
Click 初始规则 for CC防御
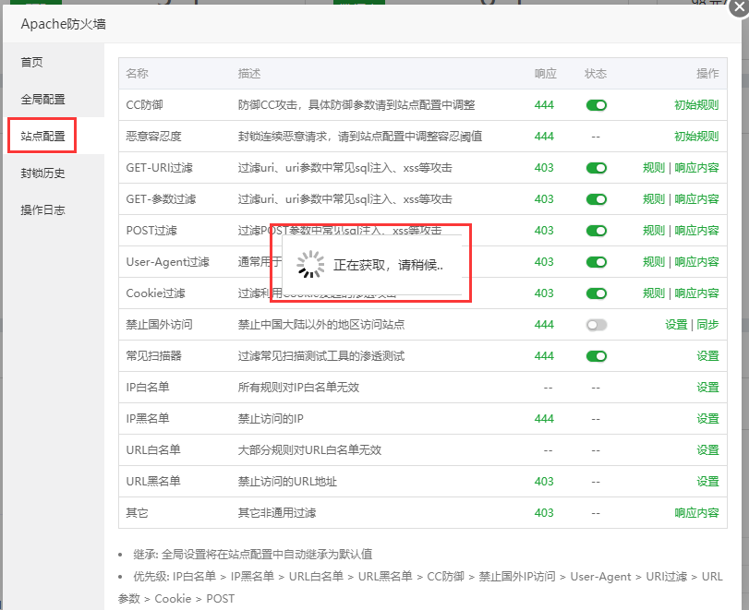click(696, 105)
